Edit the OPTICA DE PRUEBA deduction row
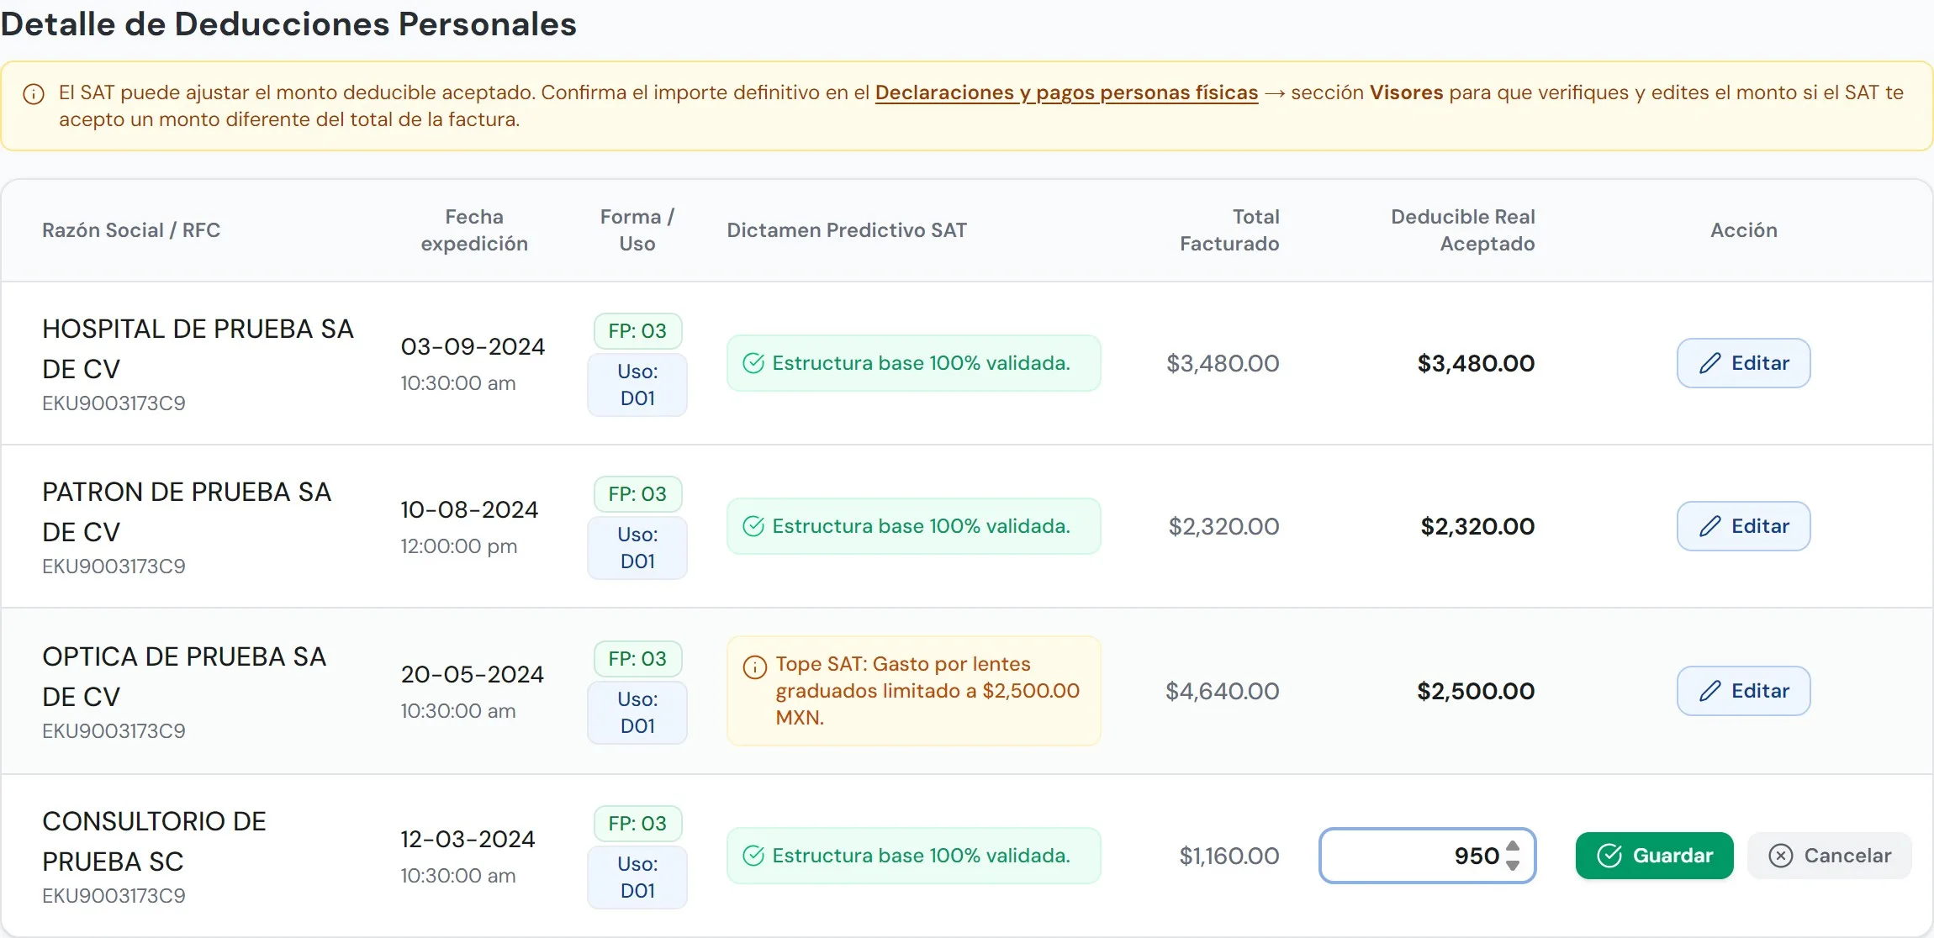Image resolution: width=1934 pixels, height=938 pixels. pos(1743,691)
